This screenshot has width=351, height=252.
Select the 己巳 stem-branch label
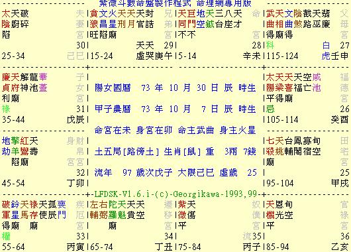click(x=75, y=56)
